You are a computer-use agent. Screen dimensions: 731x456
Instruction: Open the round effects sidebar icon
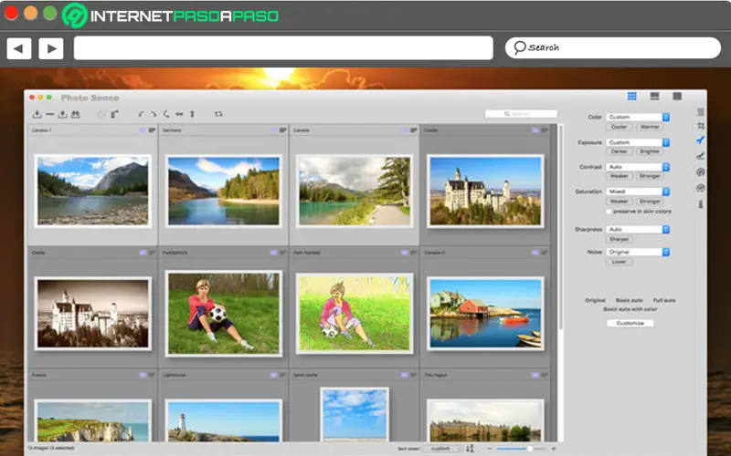pos(700,172)
